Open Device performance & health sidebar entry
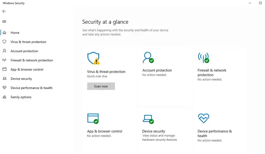The height and width of the screenshot is (154, 265). (x=31, y=88)
